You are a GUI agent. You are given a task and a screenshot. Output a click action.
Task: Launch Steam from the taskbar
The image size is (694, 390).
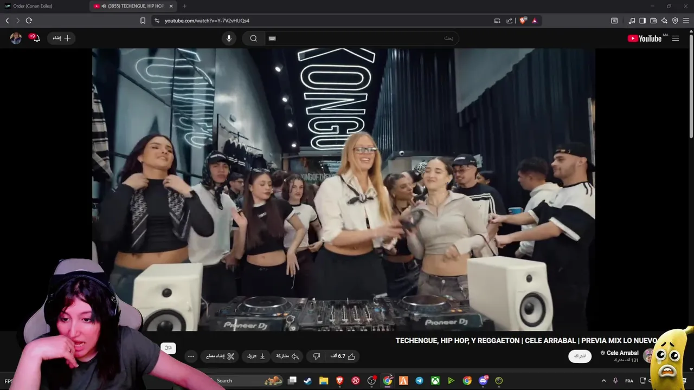307,381
